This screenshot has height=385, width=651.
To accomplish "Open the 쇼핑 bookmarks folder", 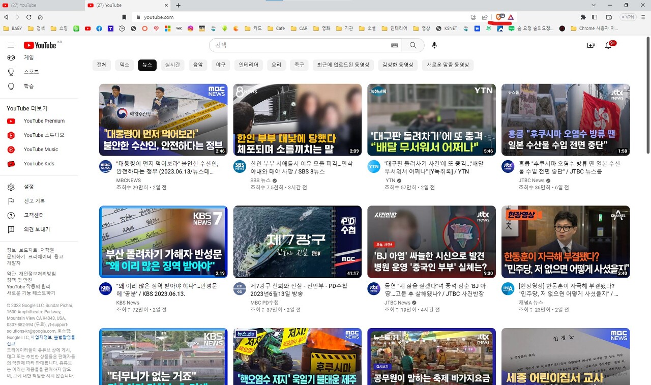I will [x=60, y=28].
